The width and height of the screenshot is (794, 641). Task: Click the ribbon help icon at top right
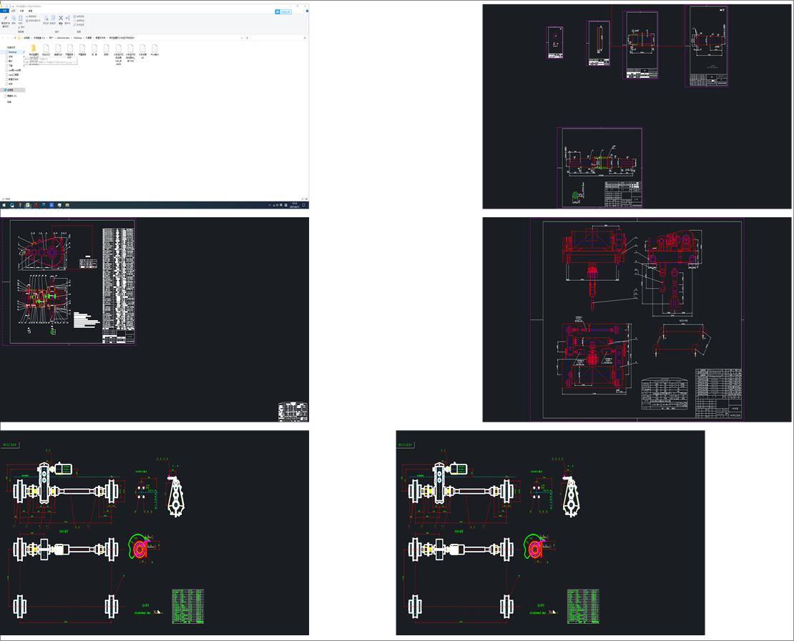306,11
